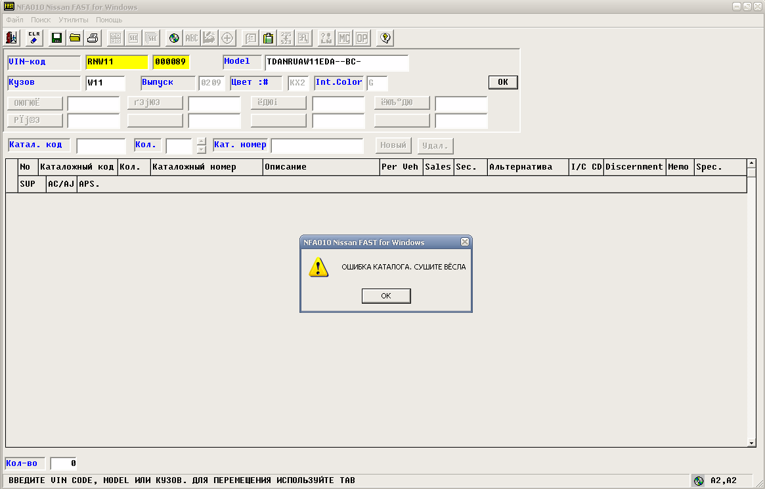Click the green clipboard icon
This screenshot has width=765, height=489.
point(268,38)
